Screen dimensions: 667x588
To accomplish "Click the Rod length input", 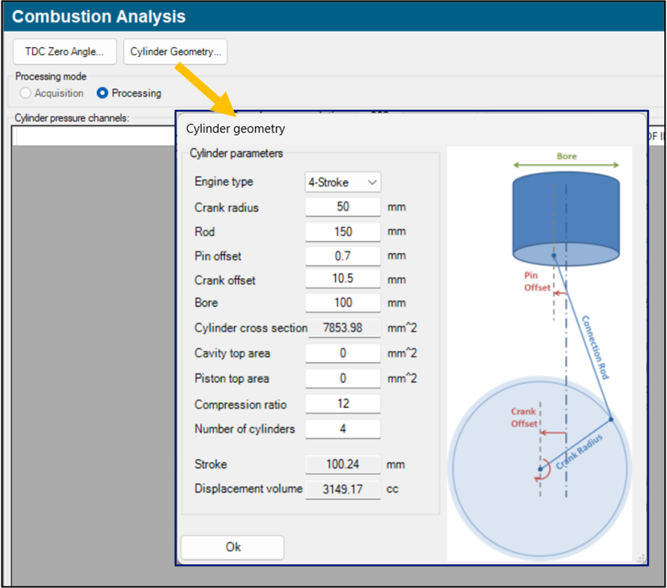I will point(343,231).
